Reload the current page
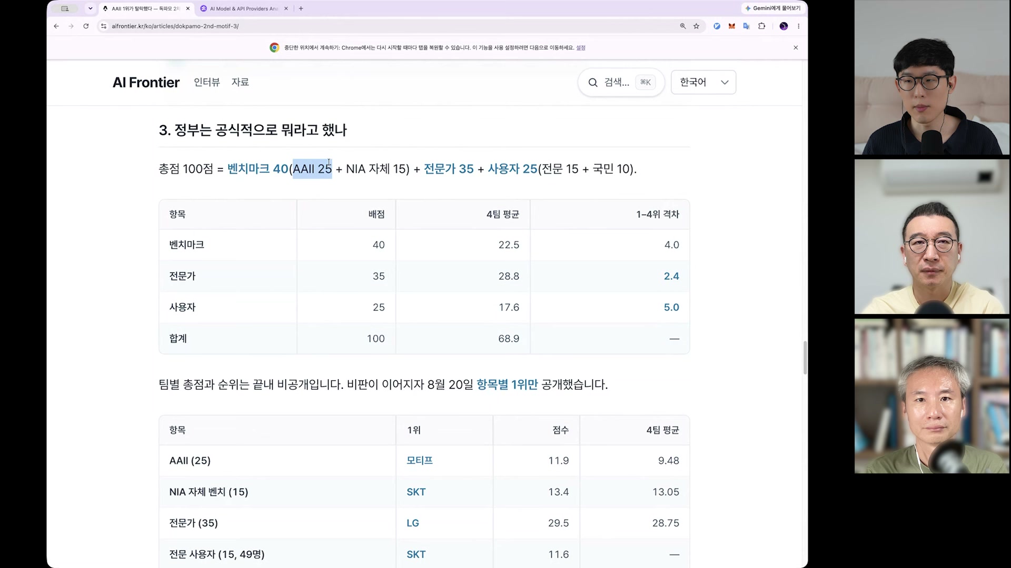The height and width of the screenshot is (568, 1011). coord(86,26)
